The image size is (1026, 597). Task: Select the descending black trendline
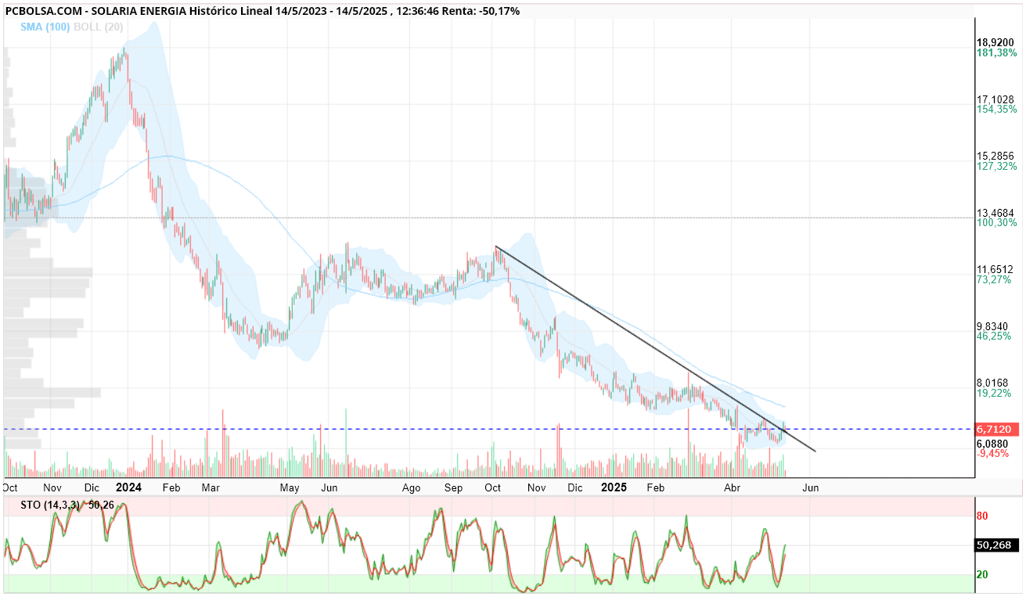click(x=656, y=349)
